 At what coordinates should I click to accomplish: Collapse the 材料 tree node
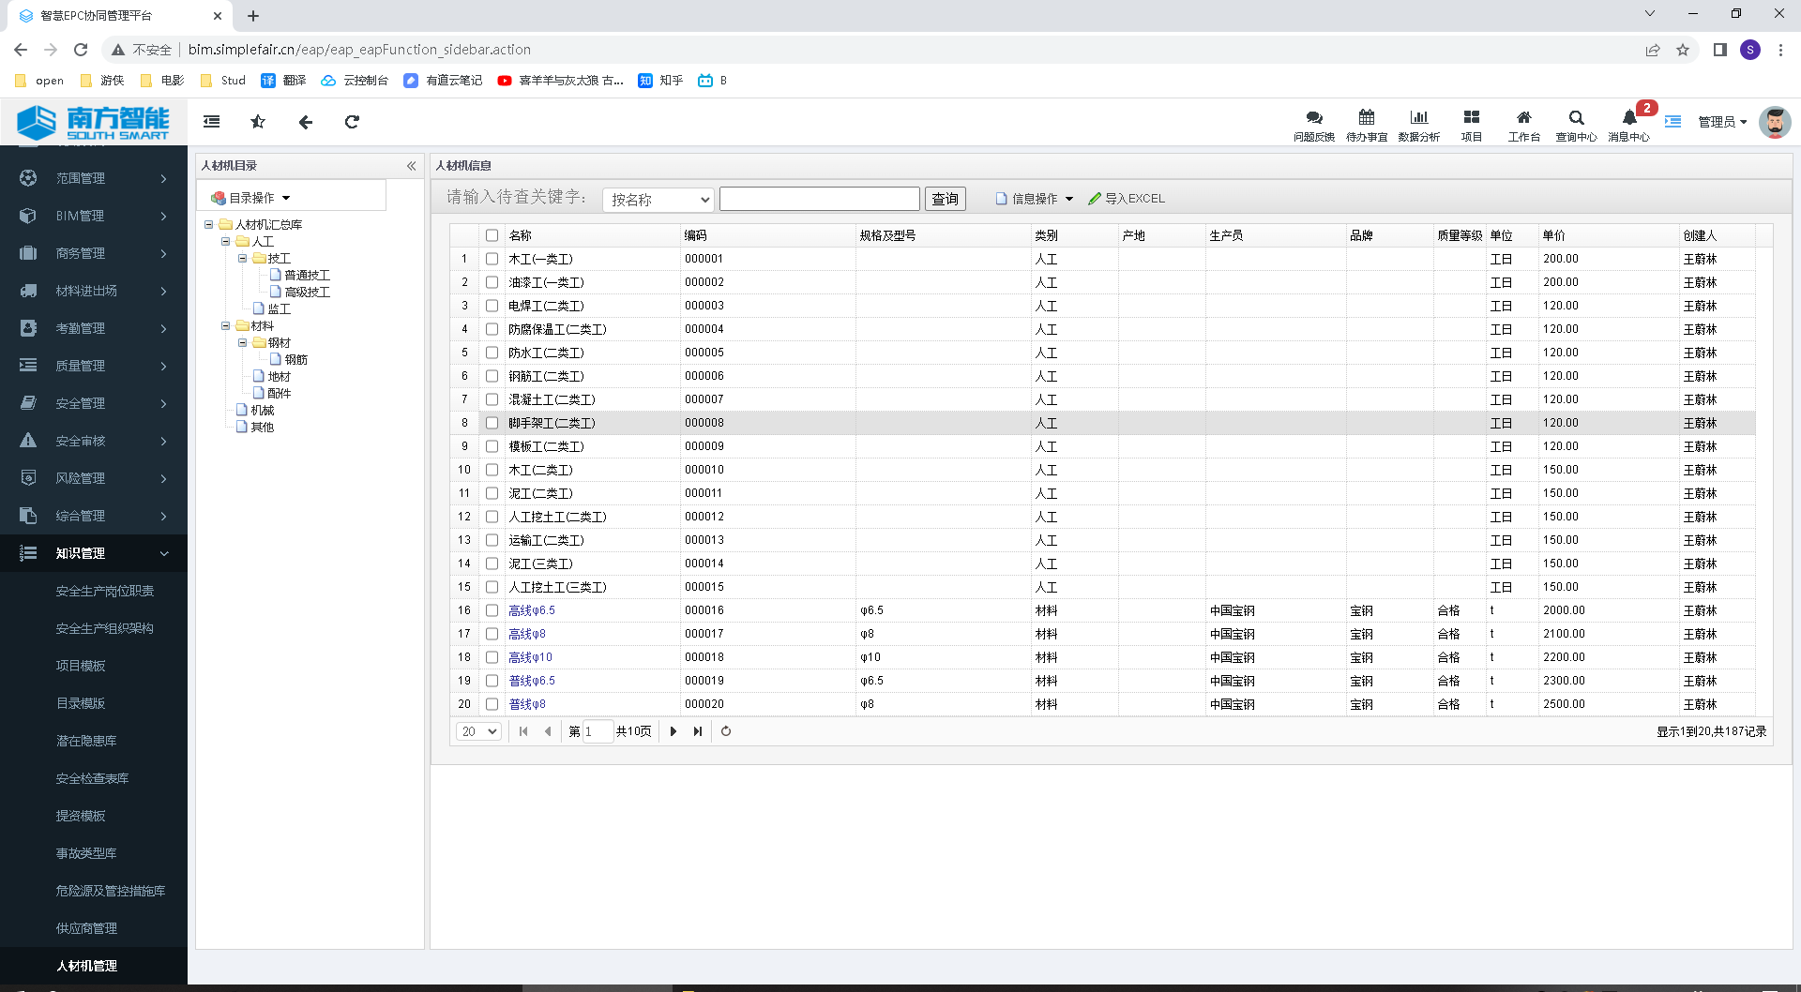226,325
